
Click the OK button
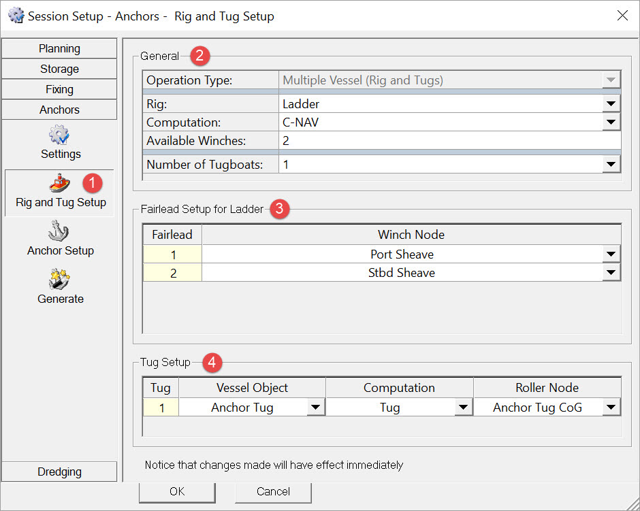pyautogui.click(x=177, y=491)
